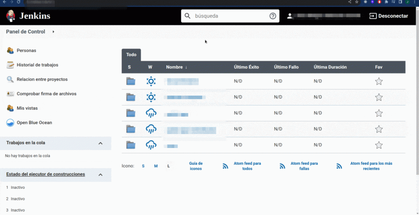Click browser back arrow

[4, 2]
